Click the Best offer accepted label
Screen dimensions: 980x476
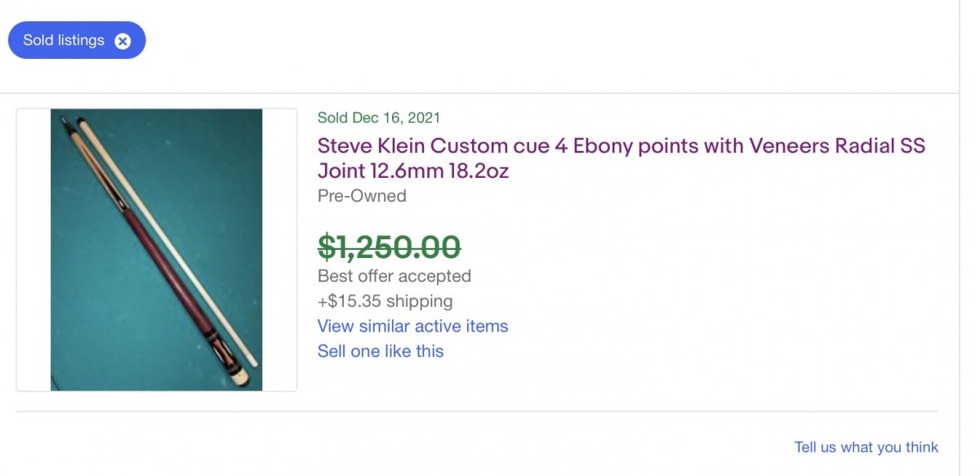click(x=394, y=276)
